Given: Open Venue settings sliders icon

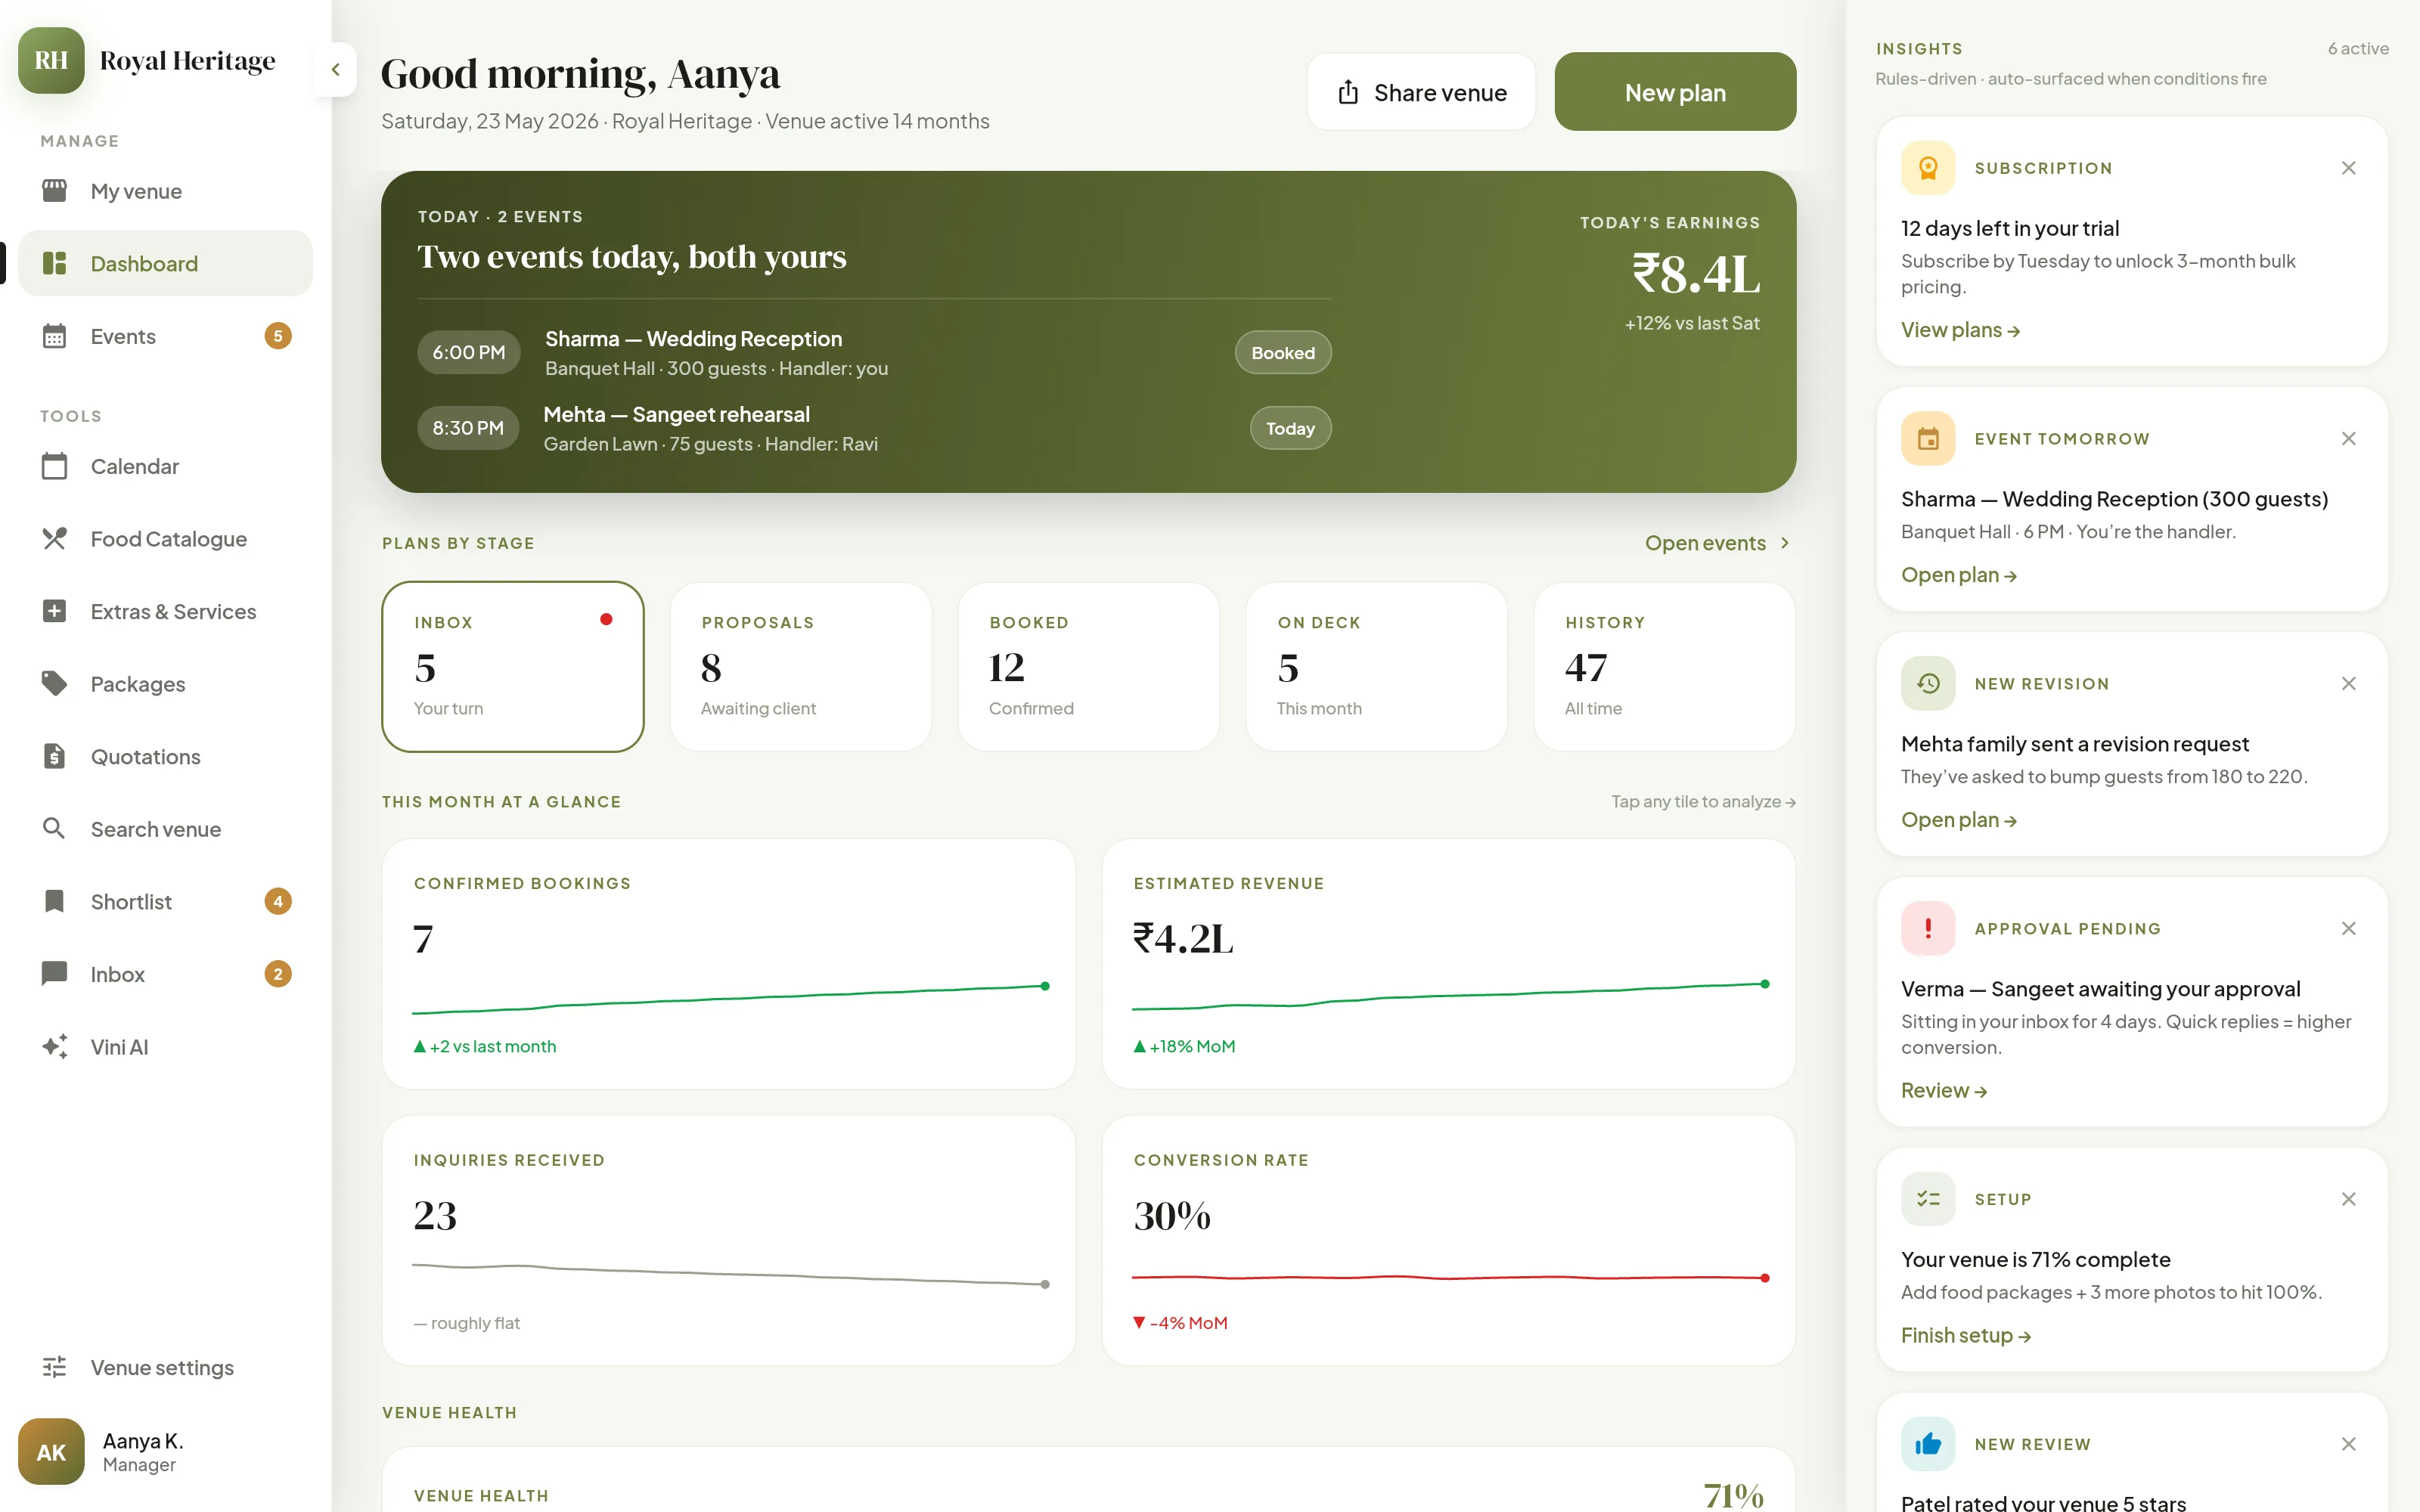Looking at the screenshot, I should click(54, 1367).
